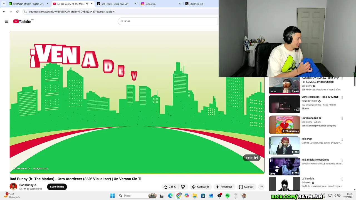
Task: Dislike the video with thumbs-down icon
Action: [x=183, y=187]
